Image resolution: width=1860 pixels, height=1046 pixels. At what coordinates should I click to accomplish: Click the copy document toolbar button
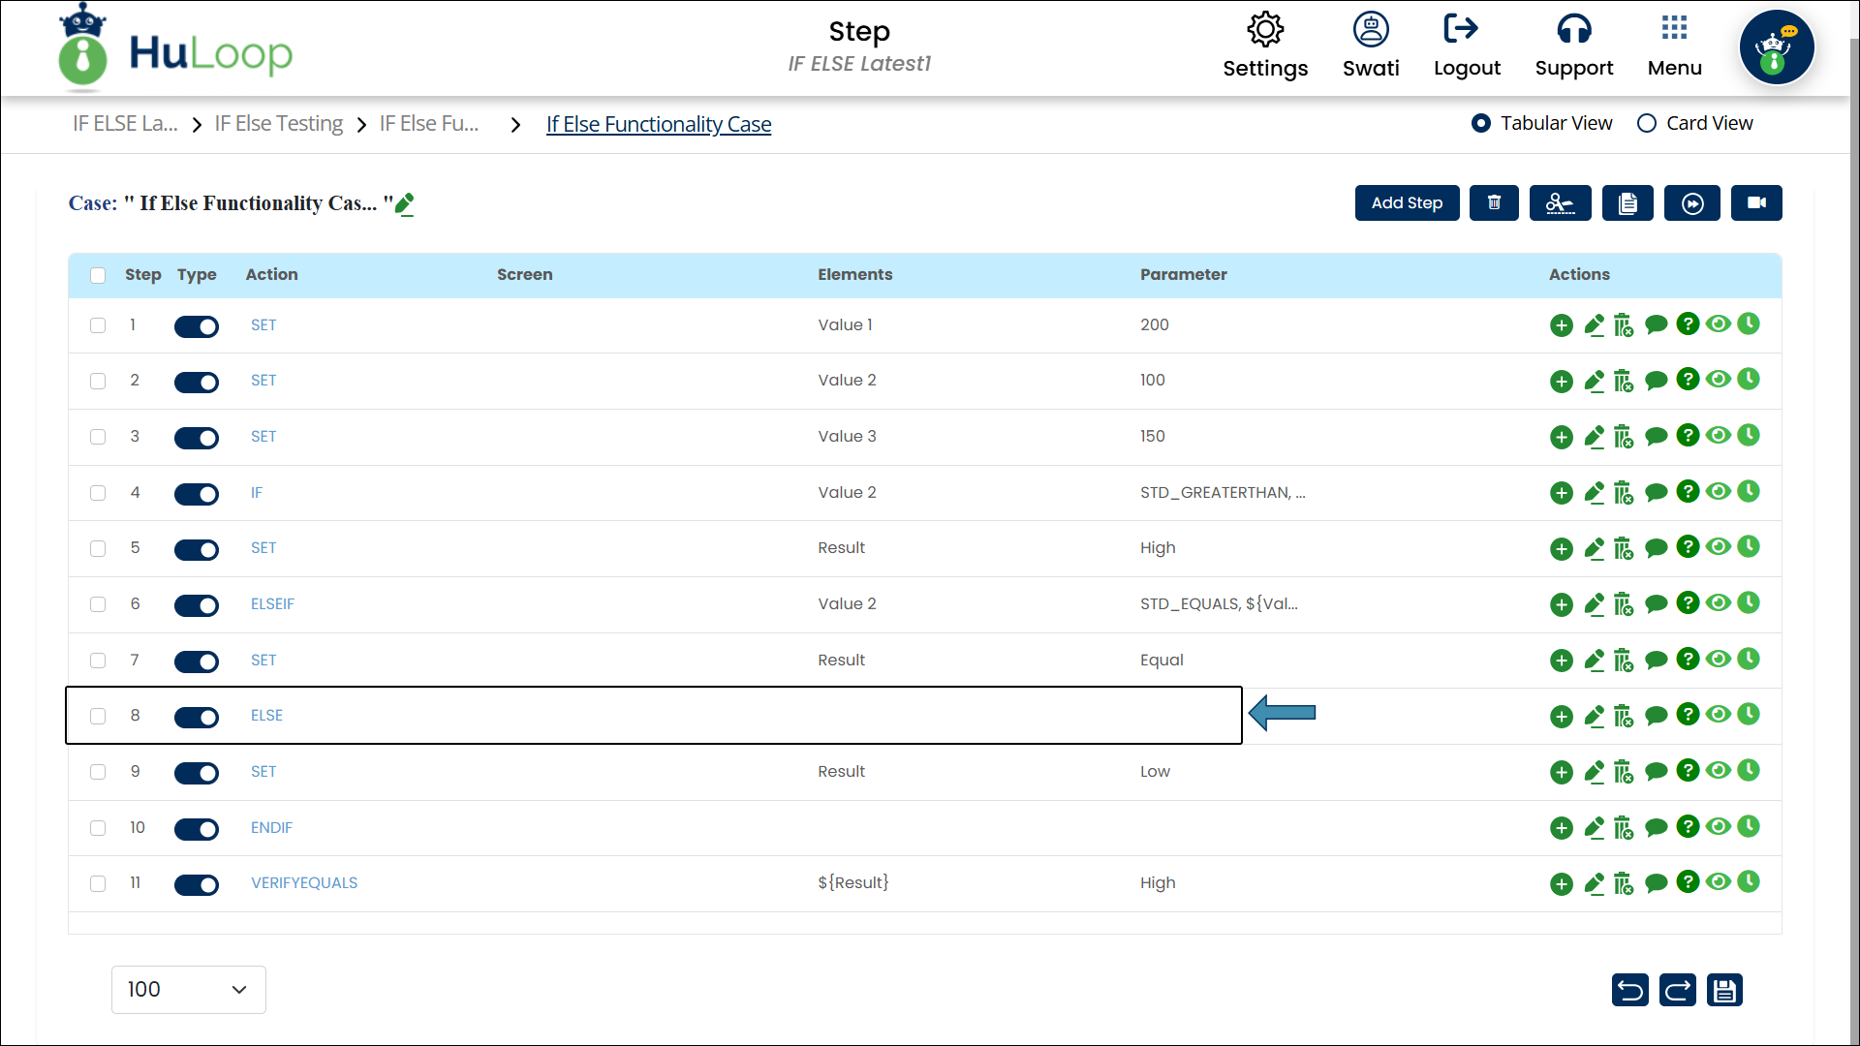tap(1627, 202)
